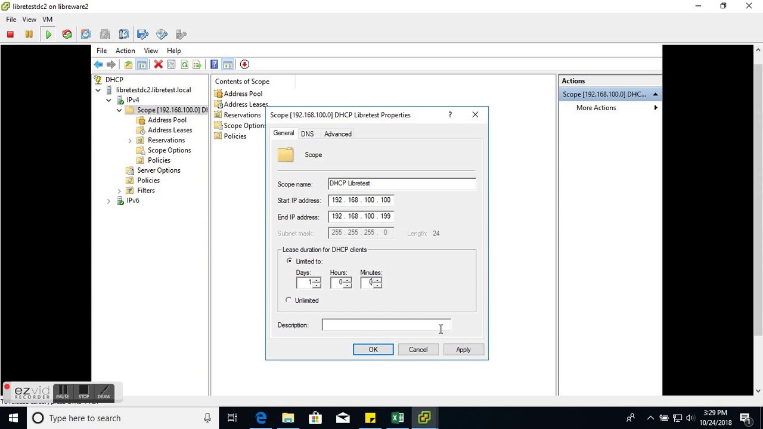Expand the Reservations tree node
This screenshot has height=429, width=763.
click(130, 141)
